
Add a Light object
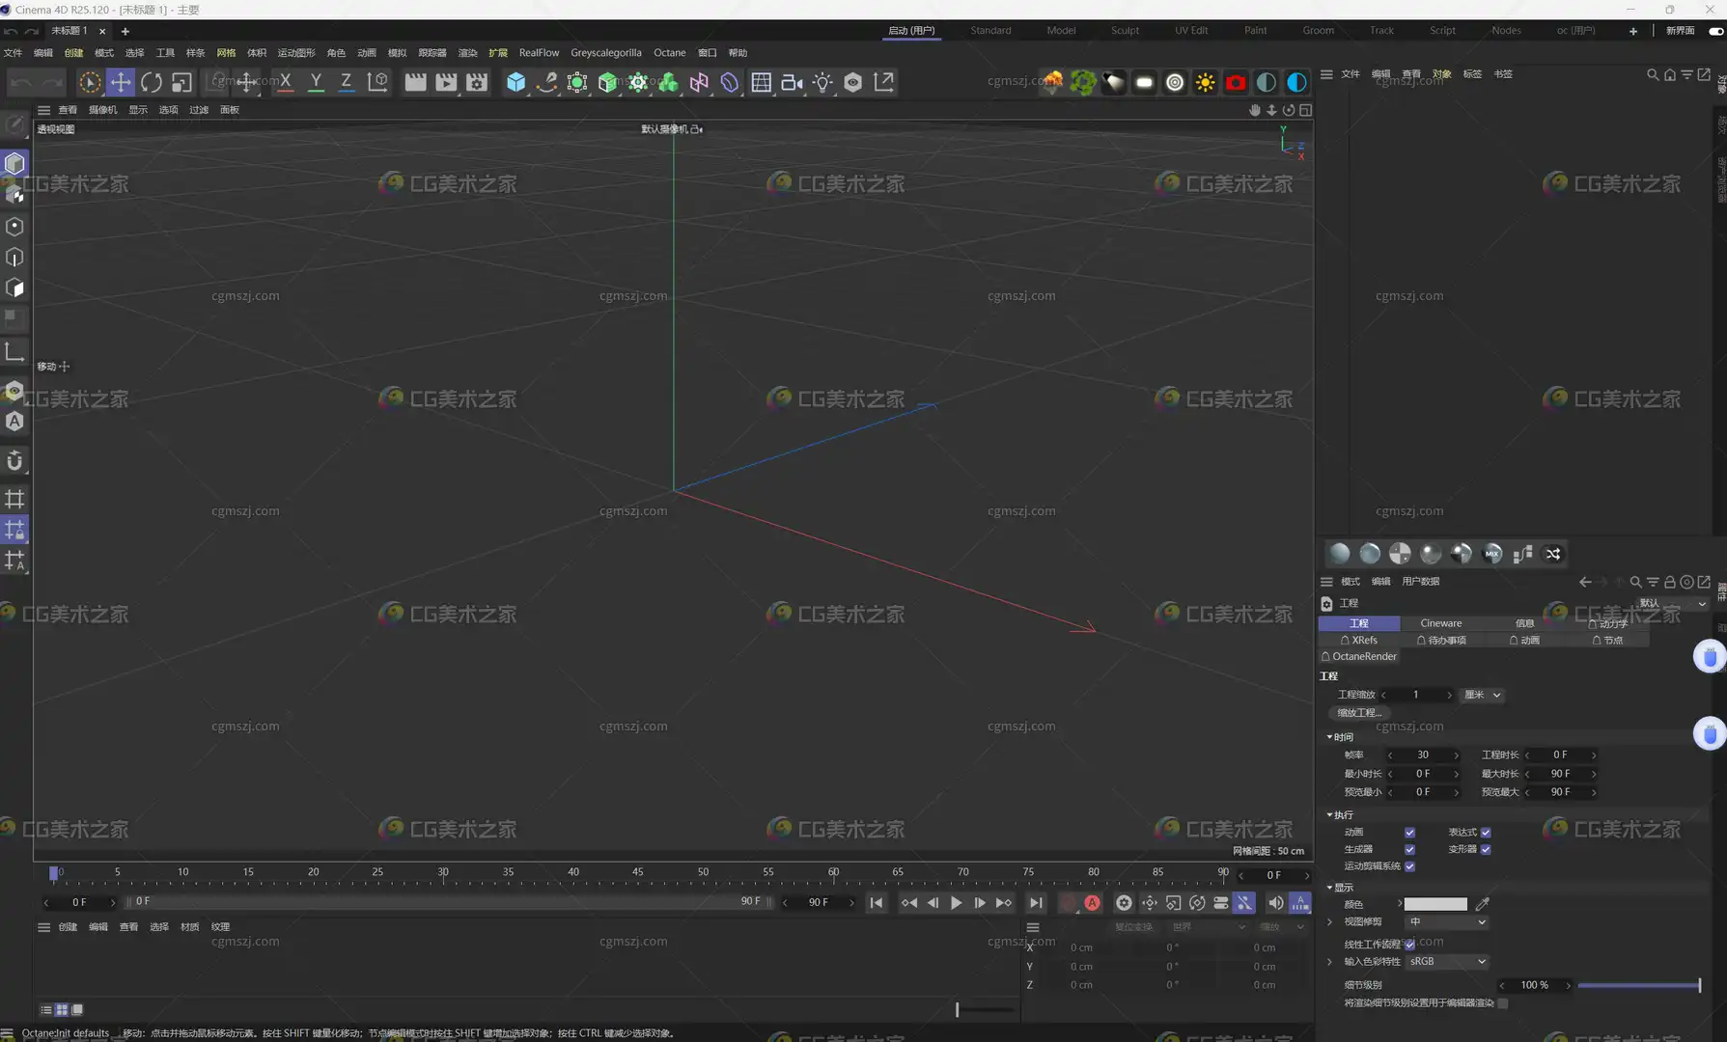pos(822,82)
